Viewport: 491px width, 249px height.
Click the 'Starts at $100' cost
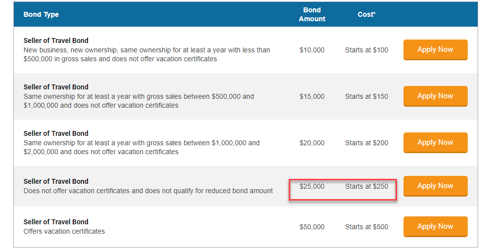(x=366, y=50)
